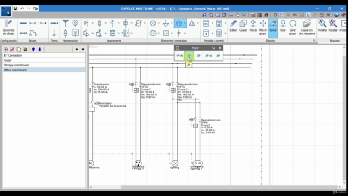Toggle the square frame view icon
The width and height of the screenshot is (348, 196).
point(275,15)
